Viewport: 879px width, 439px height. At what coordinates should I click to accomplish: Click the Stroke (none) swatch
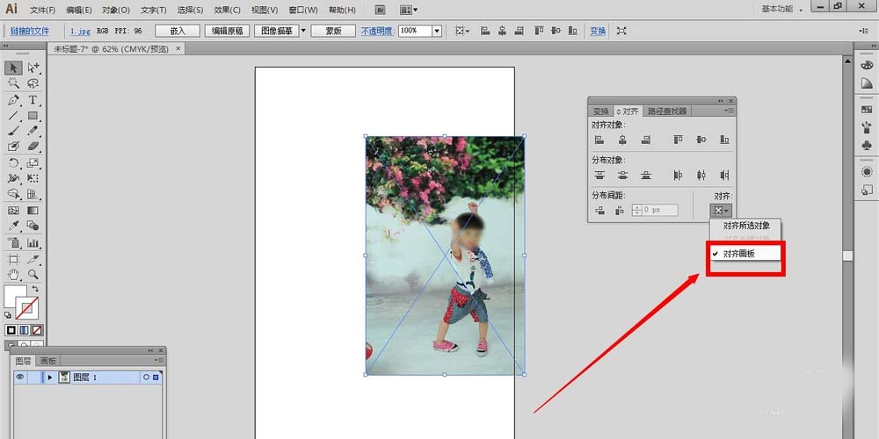[x=29, y=310]
